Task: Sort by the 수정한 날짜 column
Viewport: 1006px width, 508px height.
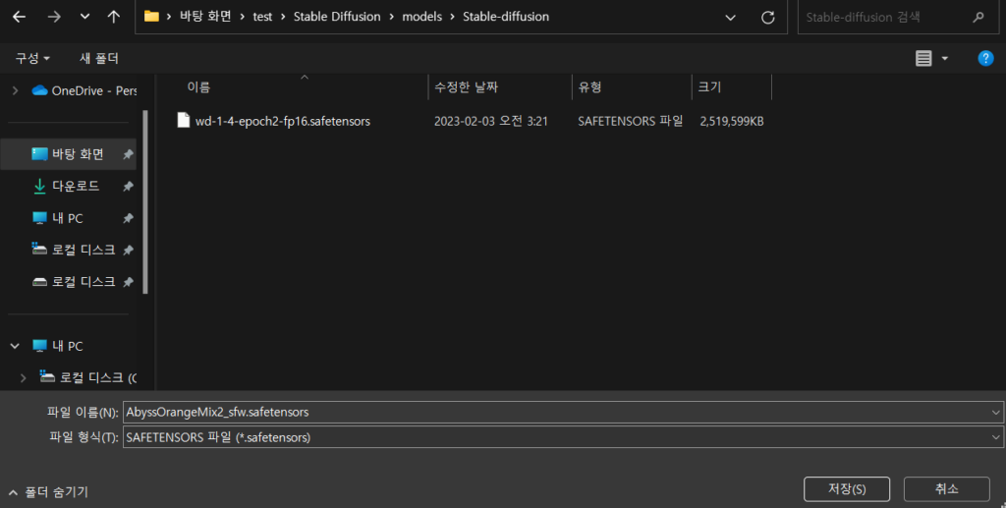Action: click(467, 87)
